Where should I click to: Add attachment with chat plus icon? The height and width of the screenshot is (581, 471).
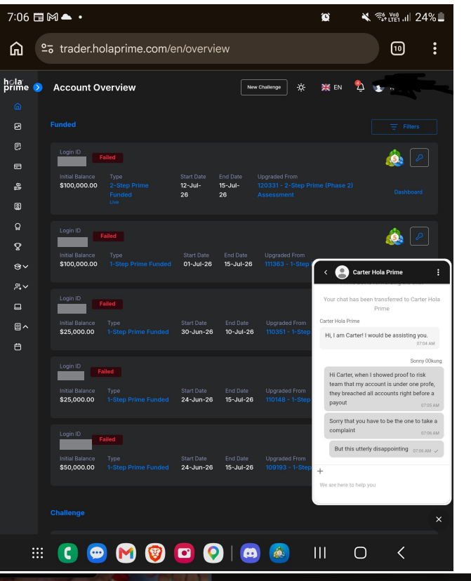(x=320, y=471)
